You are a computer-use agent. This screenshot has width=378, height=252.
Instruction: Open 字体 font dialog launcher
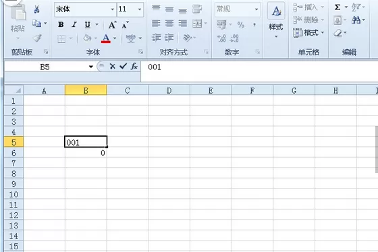(140, 52)
